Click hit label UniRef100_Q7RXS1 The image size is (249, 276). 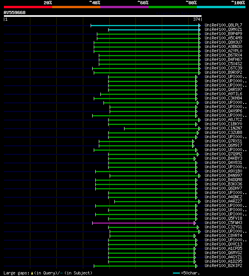tap(223, 141)
